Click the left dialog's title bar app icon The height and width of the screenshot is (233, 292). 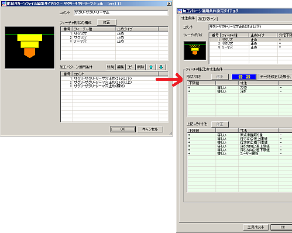click(x=4, y=4)
